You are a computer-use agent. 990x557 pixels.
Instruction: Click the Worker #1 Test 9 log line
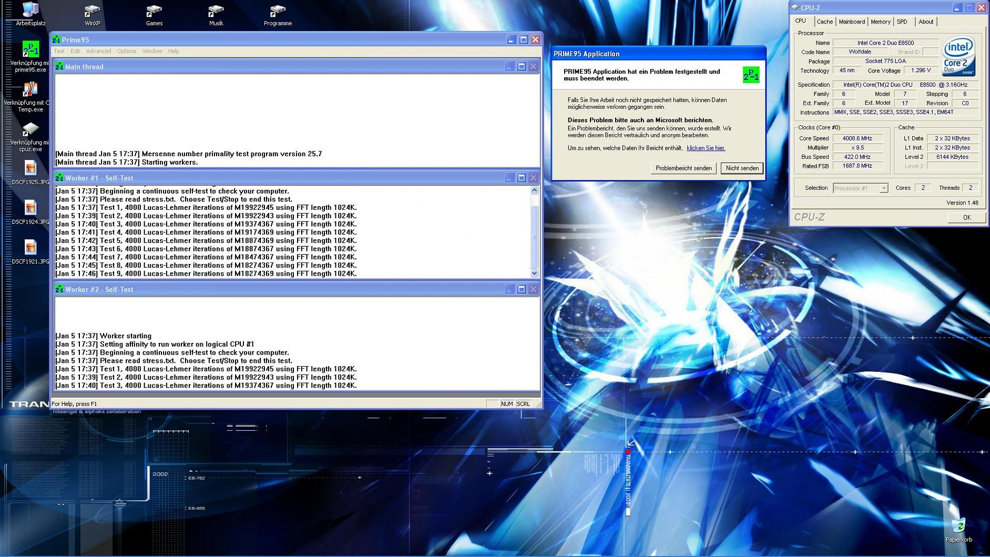[206, 274]
